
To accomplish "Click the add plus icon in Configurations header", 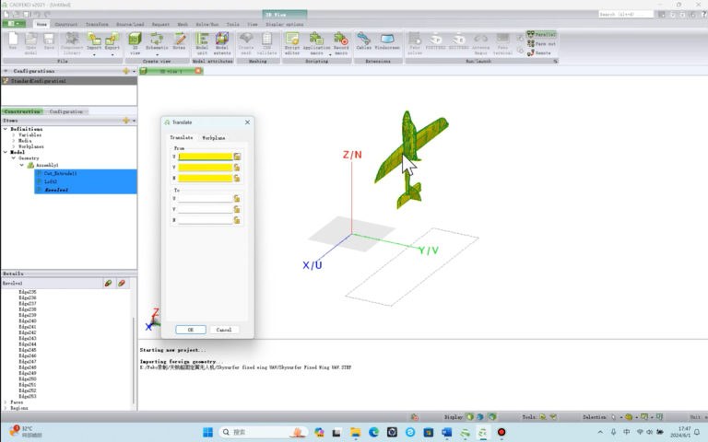I will point(126,71).
